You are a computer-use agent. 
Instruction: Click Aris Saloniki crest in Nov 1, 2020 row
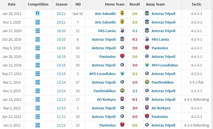tap(122, 22)
